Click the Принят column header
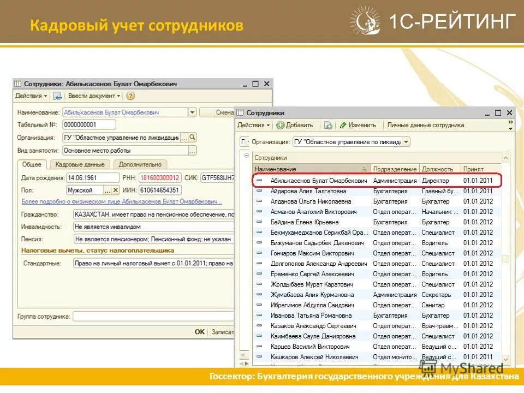This screenshot has height=393, width=524. [x=481, y=169]
